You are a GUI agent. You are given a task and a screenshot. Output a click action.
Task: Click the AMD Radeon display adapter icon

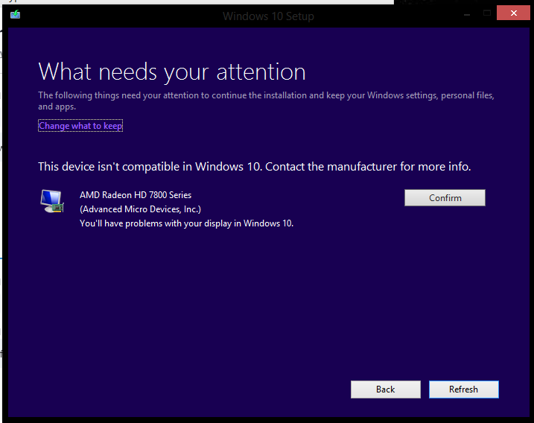point(52,201)
